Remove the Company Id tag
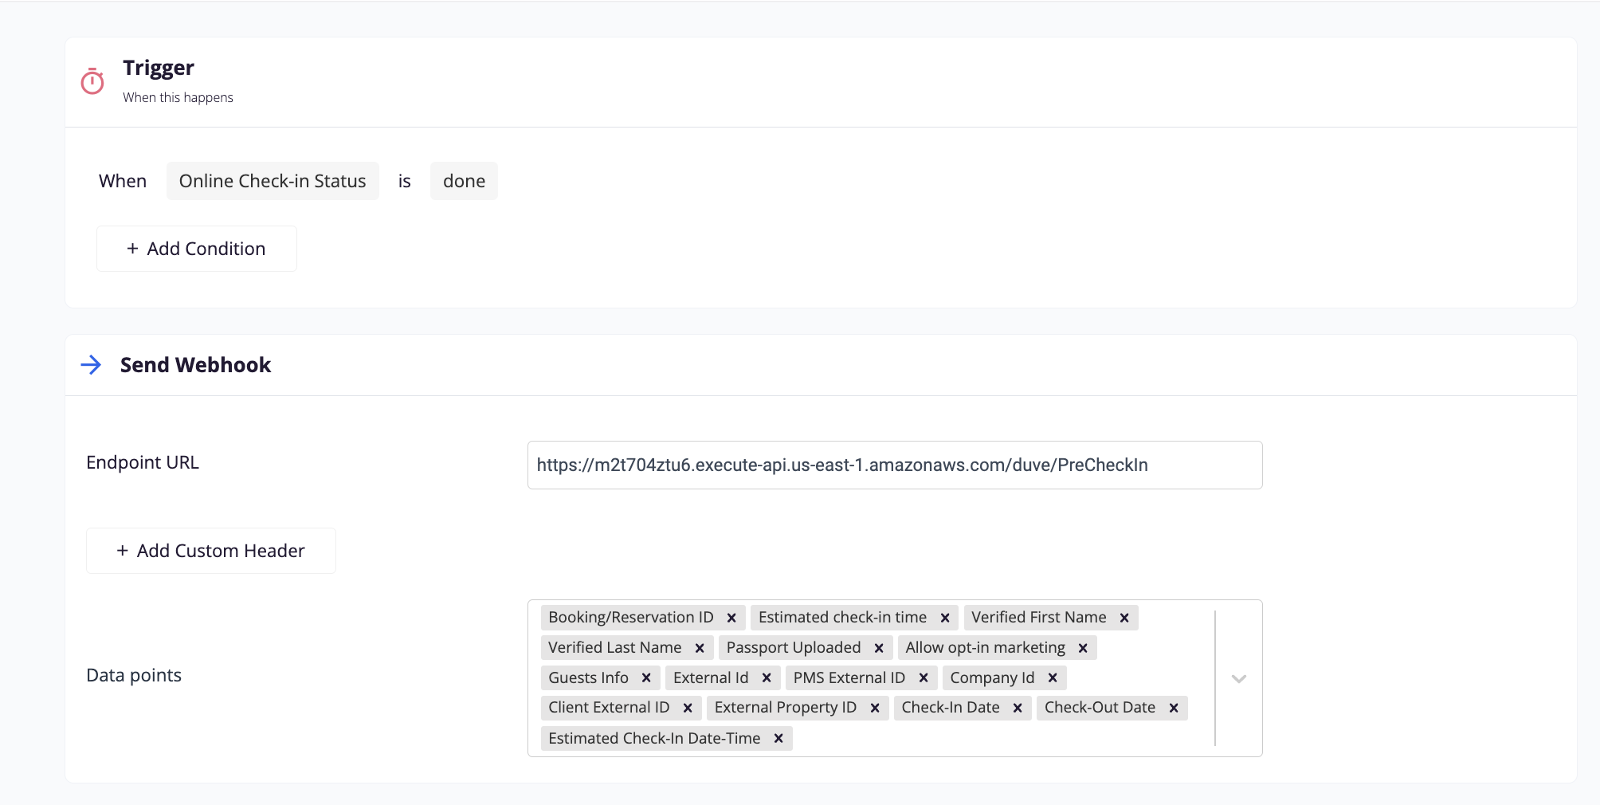 (x=1053, y=678)
